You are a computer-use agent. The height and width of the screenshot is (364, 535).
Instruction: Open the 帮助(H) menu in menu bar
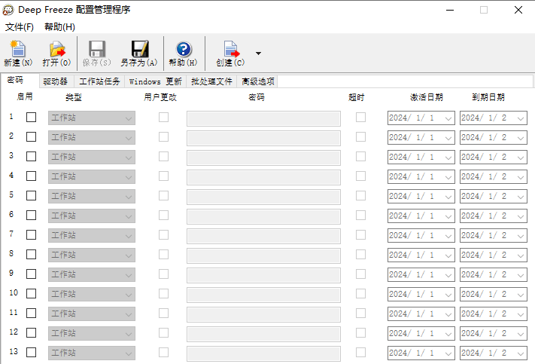coord(59,27)
